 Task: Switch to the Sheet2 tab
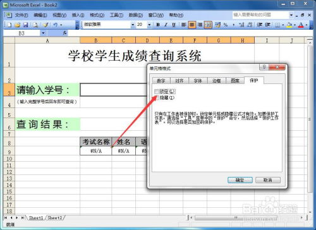coord(55,217)
